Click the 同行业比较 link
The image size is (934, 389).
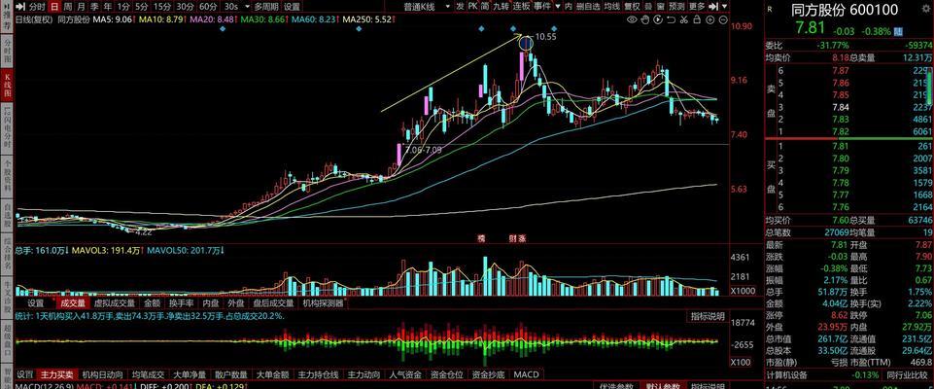coord(908,375)
